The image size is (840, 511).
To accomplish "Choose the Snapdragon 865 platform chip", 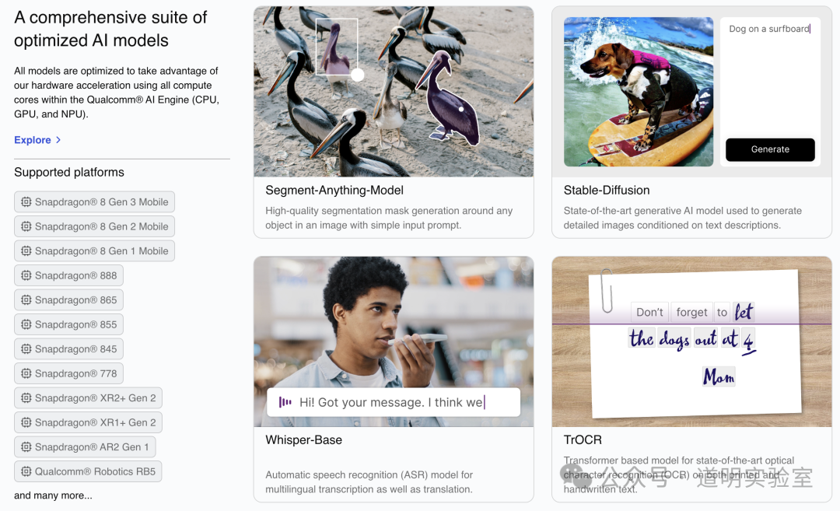I will (x=68, y=300).
